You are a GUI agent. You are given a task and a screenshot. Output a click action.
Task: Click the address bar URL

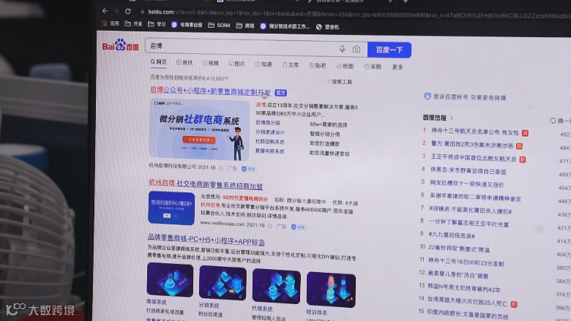pos(357,14)
